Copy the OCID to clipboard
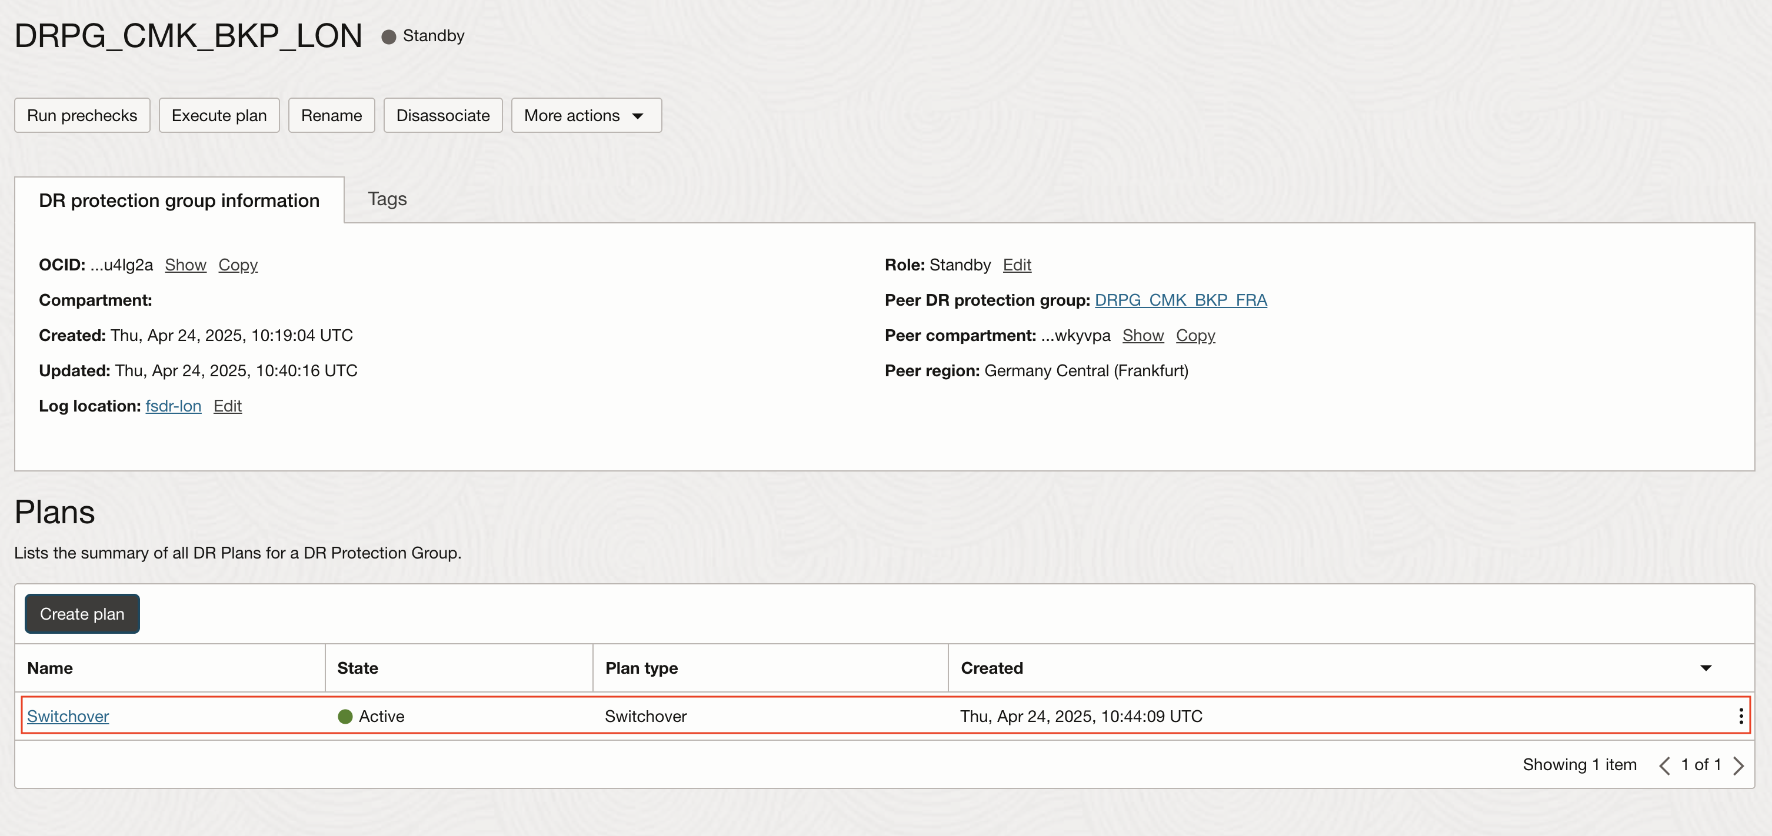The image size is (1772, 836). pos(237,265)
